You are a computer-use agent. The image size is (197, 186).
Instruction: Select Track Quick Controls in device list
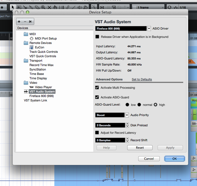tap(44, 52)
